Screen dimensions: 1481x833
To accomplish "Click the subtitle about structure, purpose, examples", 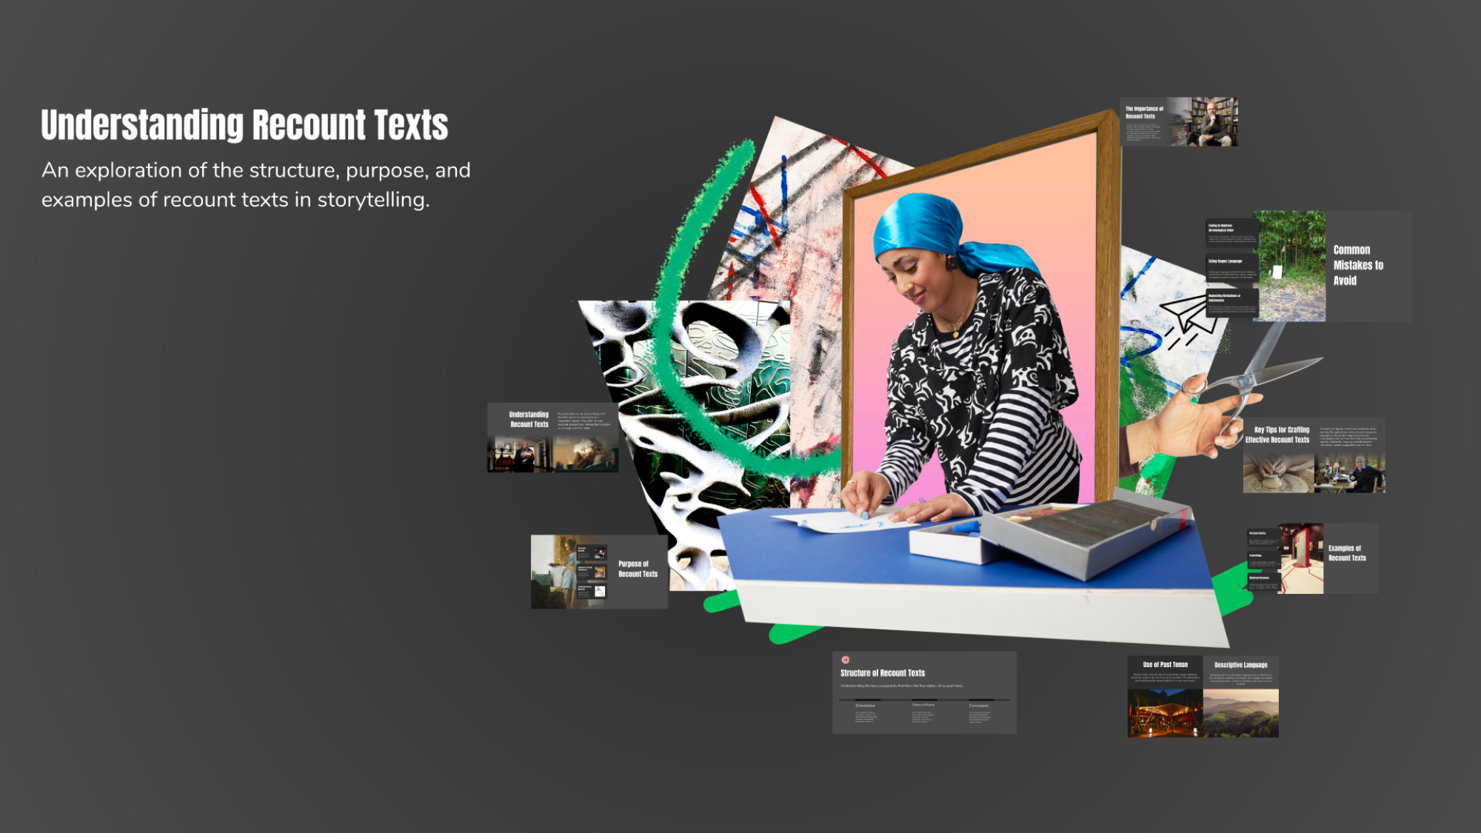I will click(x=255, y=185).
